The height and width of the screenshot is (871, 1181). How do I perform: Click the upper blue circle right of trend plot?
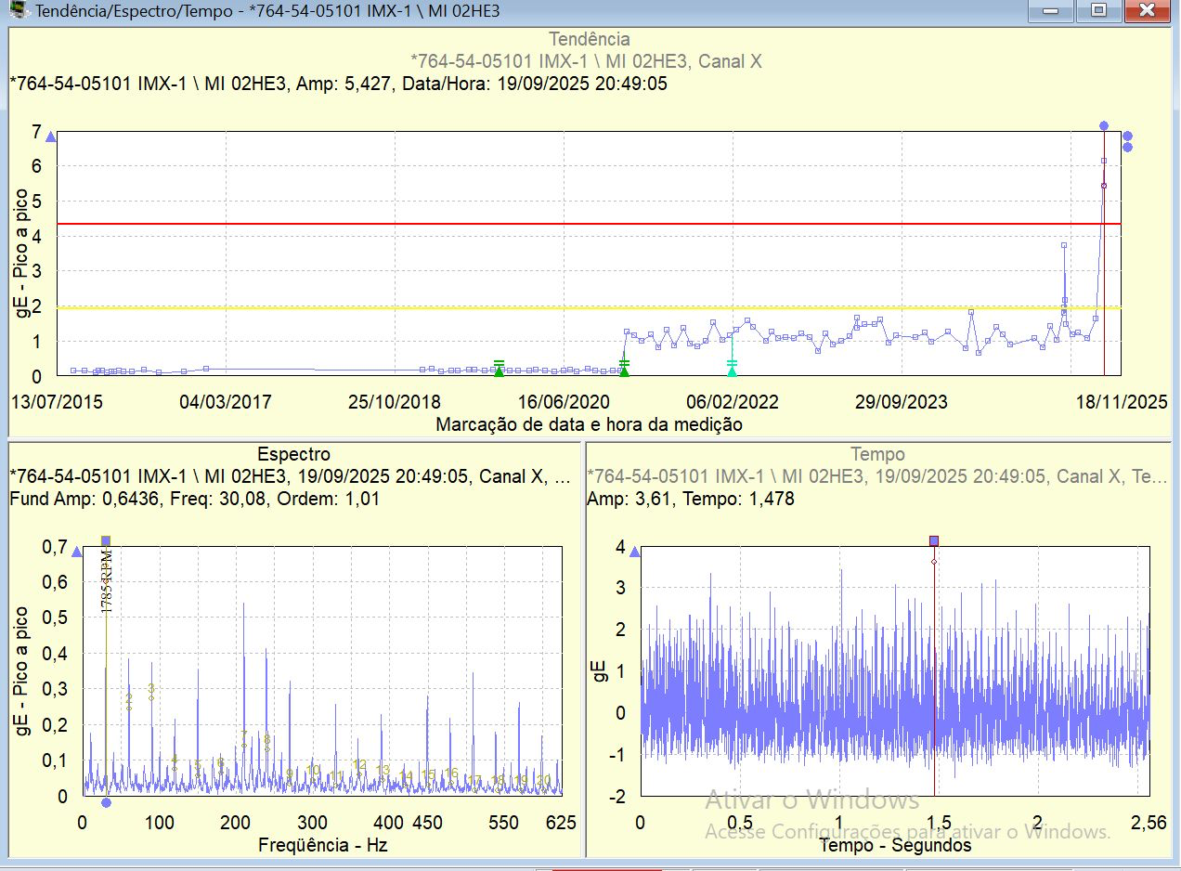pyautogui.click(x=1127, y=136)
